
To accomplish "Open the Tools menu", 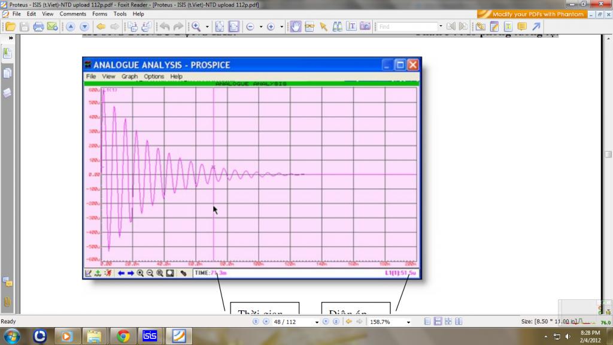I will point(120,14).
